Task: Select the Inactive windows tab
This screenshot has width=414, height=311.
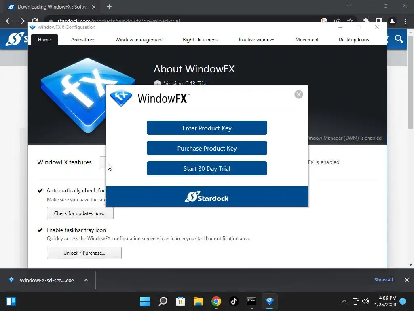Action: coord(257,40)
